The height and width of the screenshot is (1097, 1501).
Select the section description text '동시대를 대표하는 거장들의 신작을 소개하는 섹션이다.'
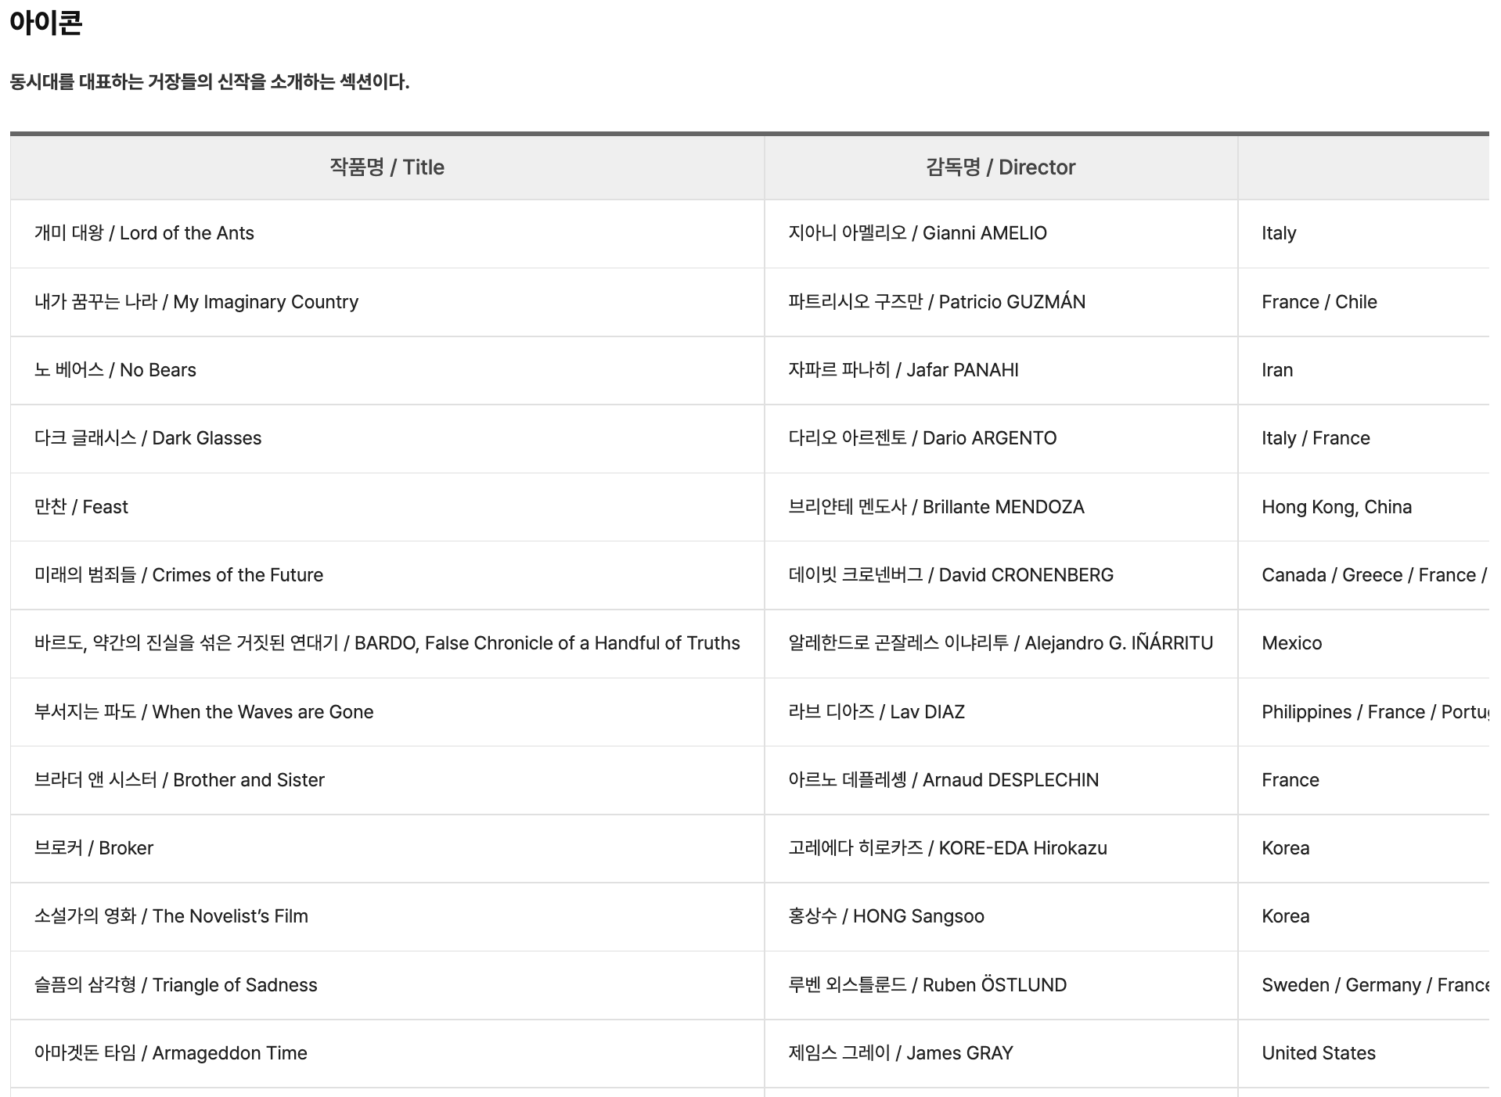(x=210, y=81)
